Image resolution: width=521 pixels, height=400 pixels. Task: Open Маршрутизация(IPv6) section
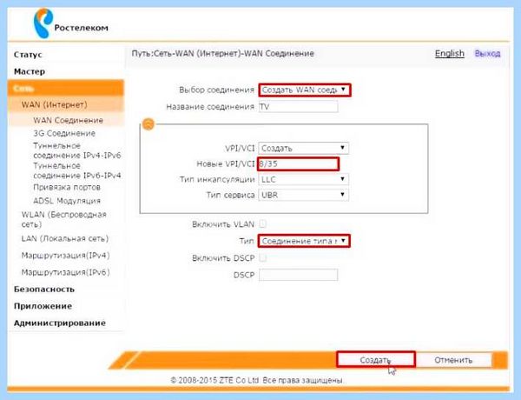click(x=65, y=272)
